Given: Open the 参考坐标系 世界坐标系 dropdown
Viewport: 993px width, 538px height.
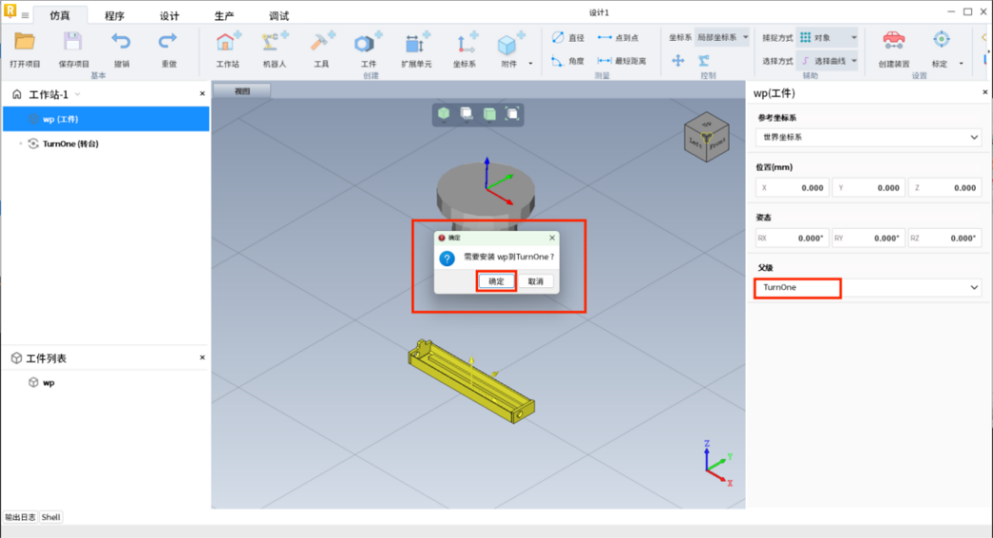Looking at the screenshot, I should pos(868,137).
